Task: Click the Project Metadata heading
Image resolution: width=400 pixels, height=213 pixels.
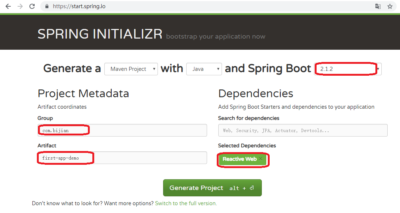Action: [x=83, y=94]
